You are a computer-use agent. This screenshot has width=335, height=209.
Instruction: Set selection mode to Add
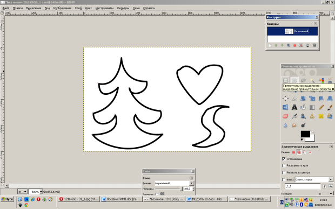pyautogui.click(x=299, y=152)
